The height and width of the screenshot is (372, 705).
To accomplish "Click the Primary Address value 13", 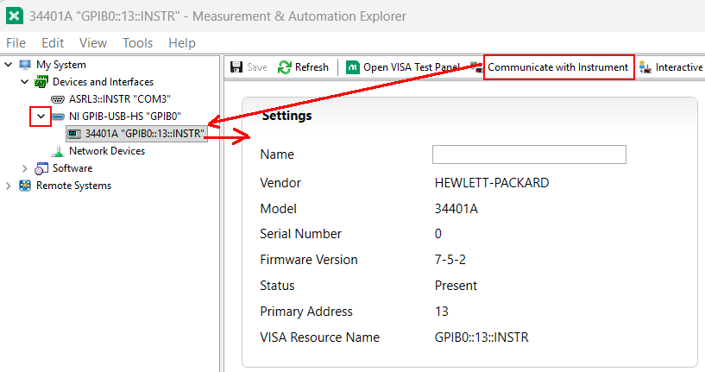I will pyautogui.click(x=442, y=312).
